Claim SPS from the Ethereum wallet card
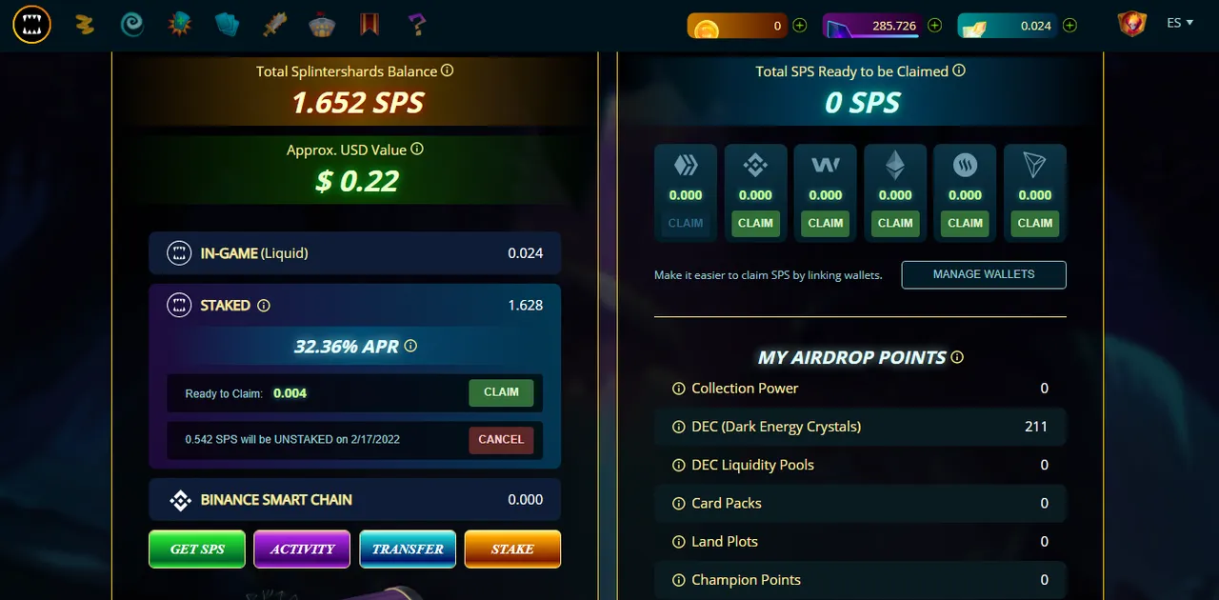 point(895,224)
